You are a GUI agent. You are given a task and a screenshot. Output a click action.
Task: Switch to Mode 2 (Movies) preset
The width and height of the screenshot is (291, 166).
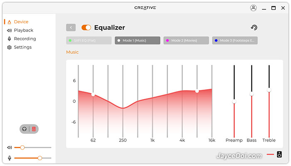tap(186, 40)
